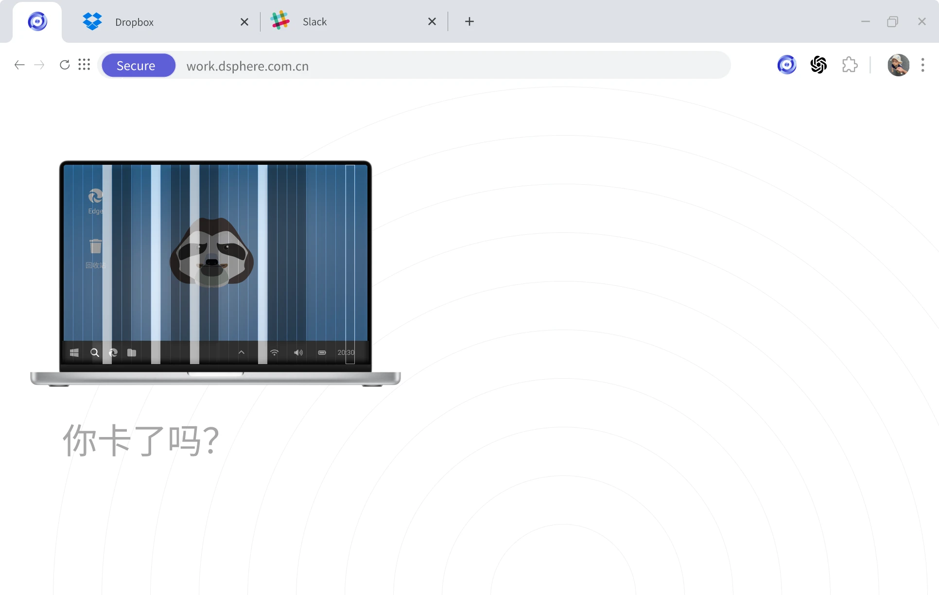Close the Dropbox tab
The height and width of the screenshot is (595, 939).
[x=244, y=22]
